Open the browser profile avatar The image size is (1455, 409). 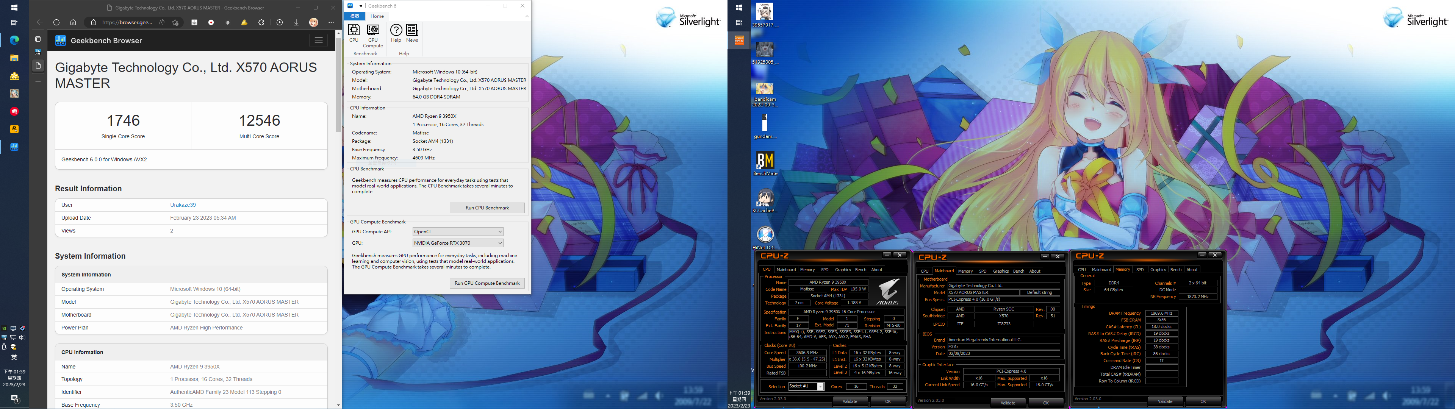pos(314,23)
